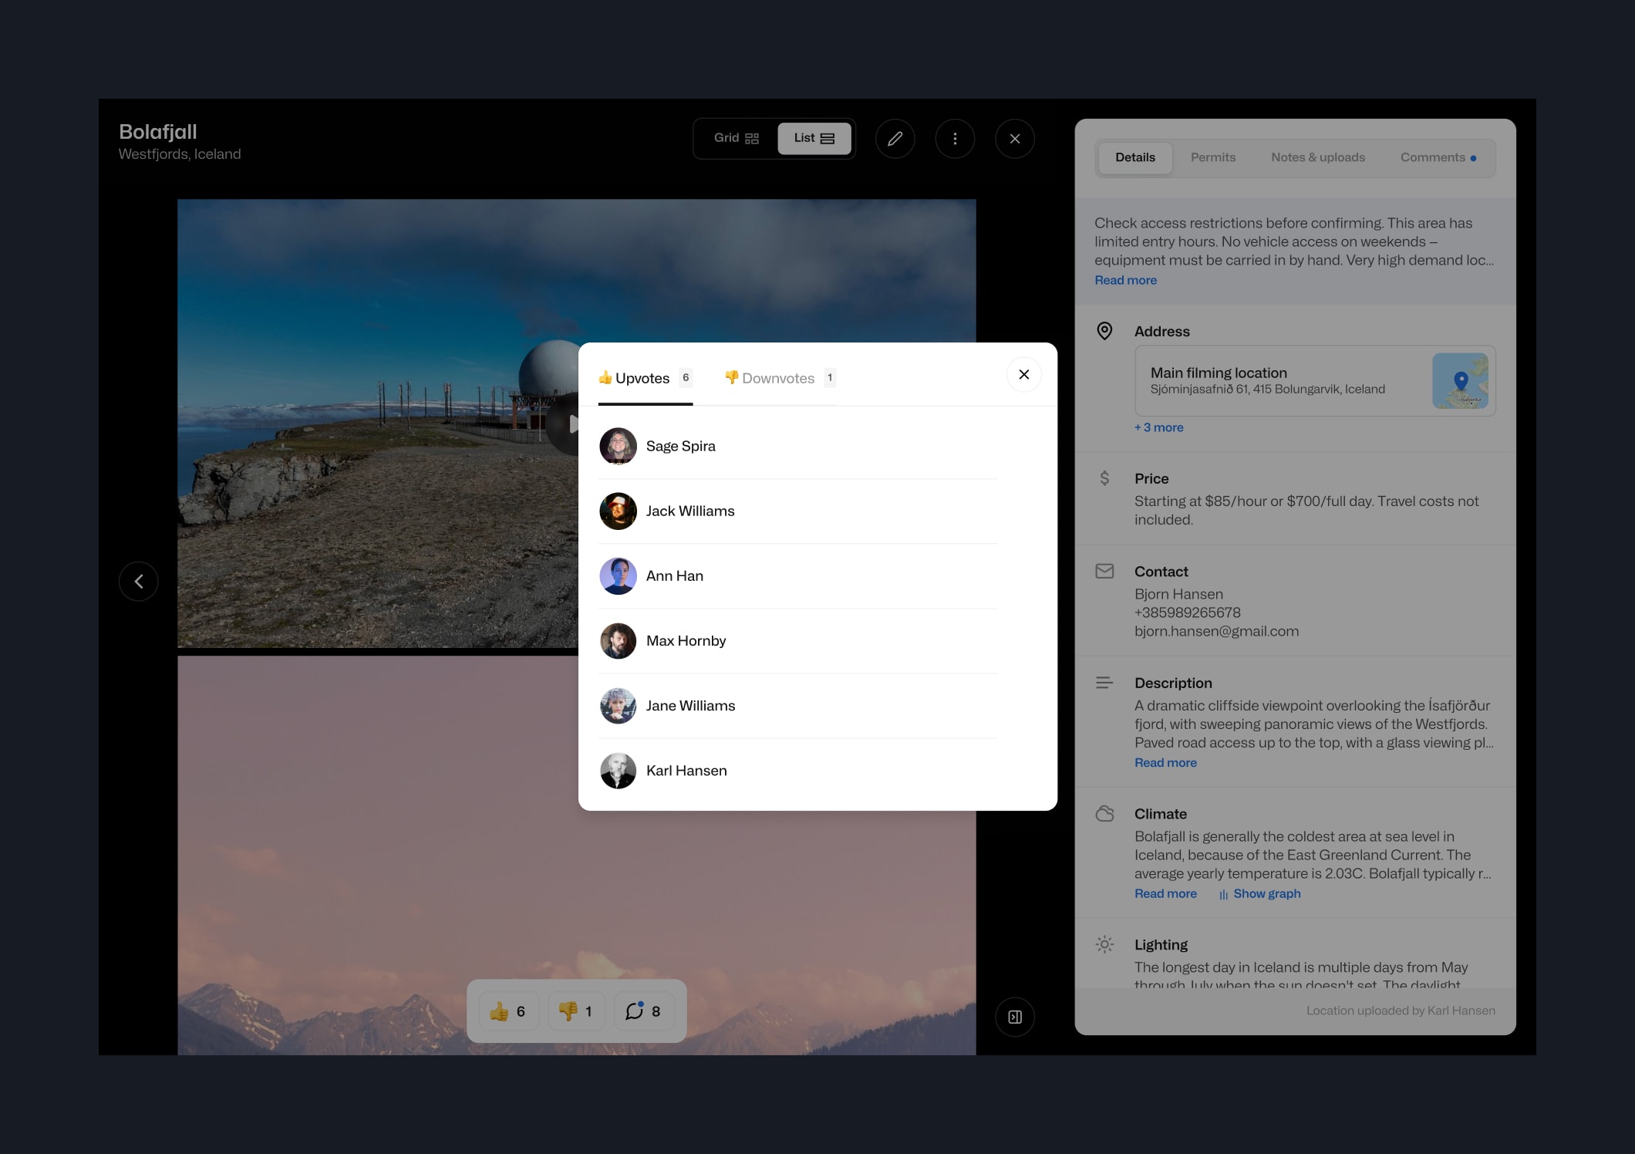The width and height of the screenshot is (1635, 1154).
Task: Click the Address location pin icon
Action: tap(1104, 331)
